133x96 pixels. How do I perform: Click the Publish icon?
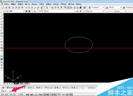tap(19, 7)
